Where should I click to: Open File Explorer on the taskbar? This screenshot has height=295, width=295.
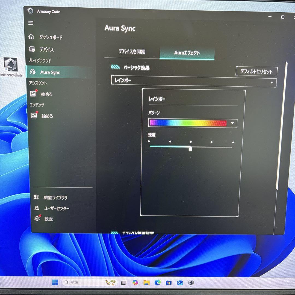coord(146,282)
